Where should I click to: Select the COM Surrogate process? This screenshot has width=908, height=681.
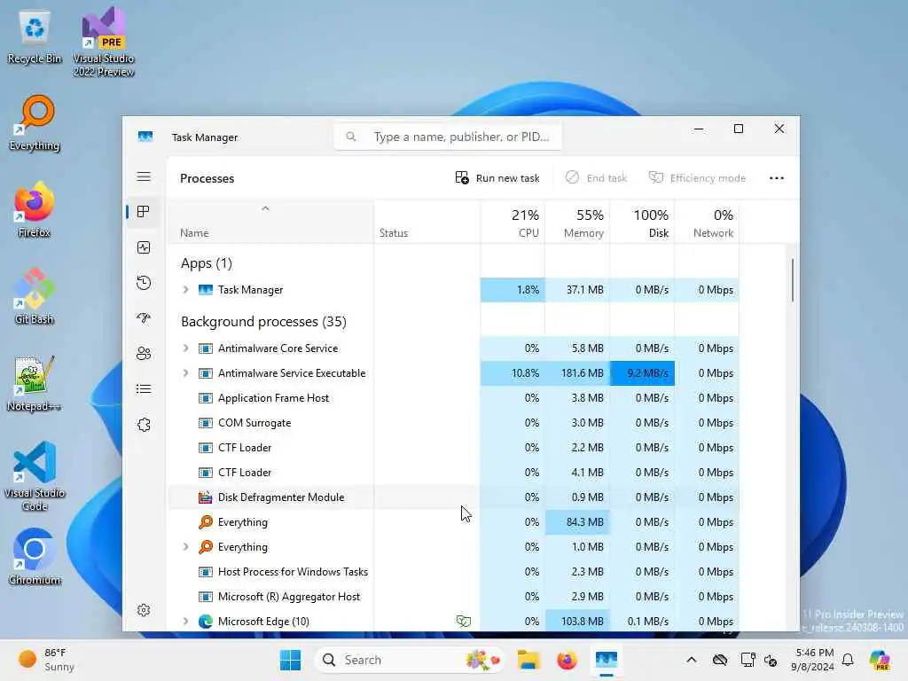point(453,423)
